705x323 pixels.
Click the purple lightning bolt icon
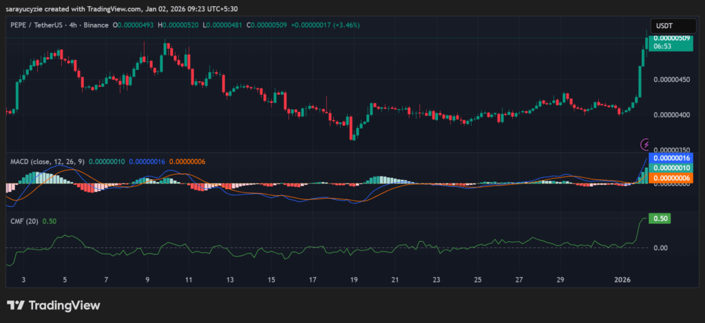[x=646, y=144]
